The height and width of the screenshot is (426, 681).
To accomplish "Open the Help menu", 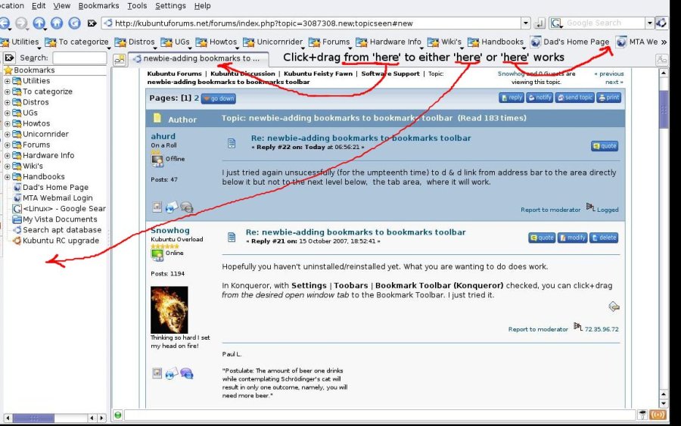I will (202, 5).
